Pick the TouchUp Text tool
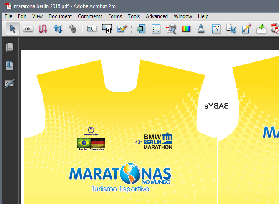Screen dimensions: 279x204 (92, 29)
